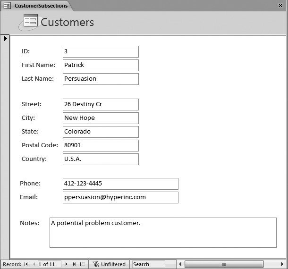Click the "City:" label
Viewport: 288px width, 269px height.
[x=28, y=118]
